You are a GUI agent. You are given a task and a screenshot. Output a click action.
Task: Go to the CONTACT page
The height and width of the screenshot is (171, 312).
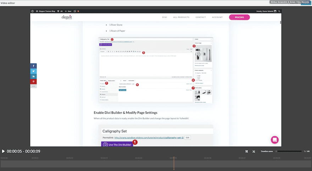point(201,17)
